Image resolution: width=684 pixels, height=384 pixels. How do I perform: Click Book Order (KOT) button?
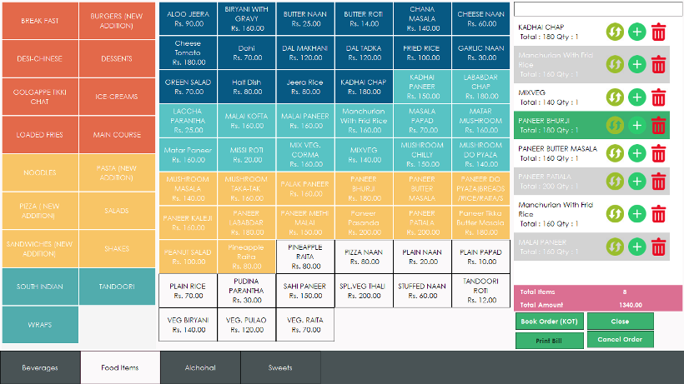pyautogui.click(x=549, y=322)
